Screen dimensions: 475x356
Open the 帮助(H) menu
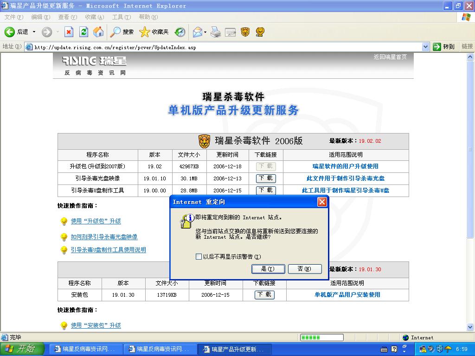pos(148,17)
